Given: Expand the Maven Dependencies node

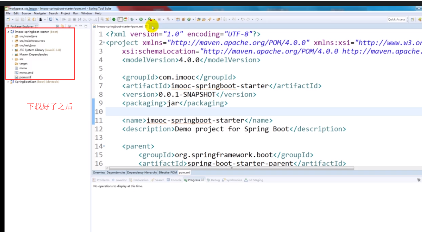Looking at the screenshot, I should pyautogui.click(x=13, y=55).
